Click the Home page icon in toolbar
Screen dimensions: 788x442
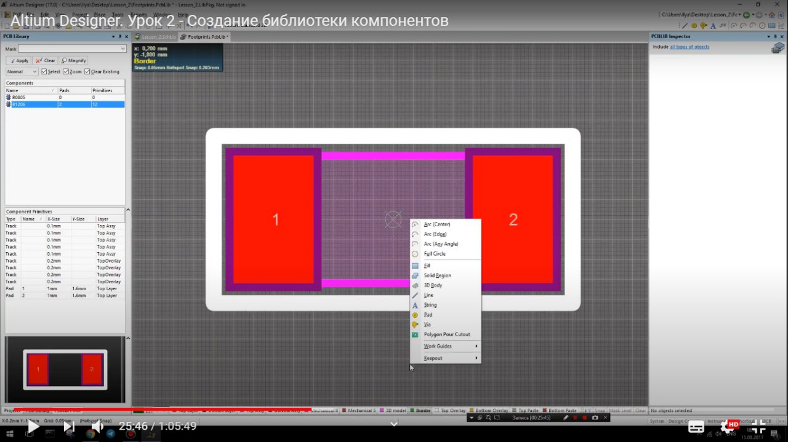click(771, 14)
